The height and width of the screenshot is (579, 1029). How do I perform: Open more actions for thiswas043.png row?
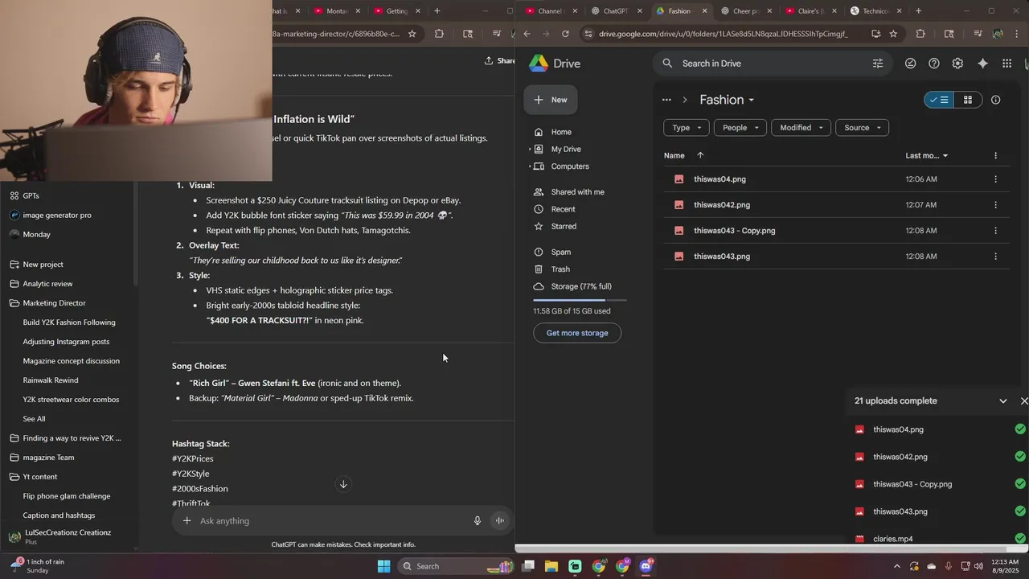point(995,257)
